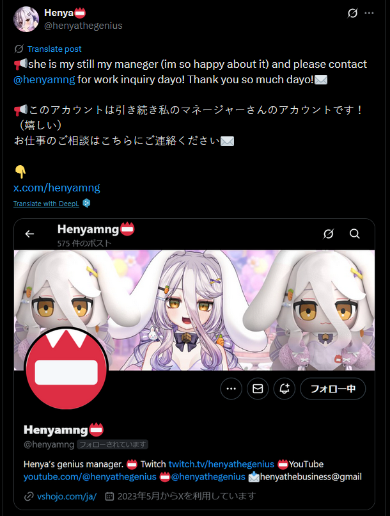Screen dimensions: 390x516
Task: Open youtube.com/@henyathegenius link in bio
Action: [90, 477]
